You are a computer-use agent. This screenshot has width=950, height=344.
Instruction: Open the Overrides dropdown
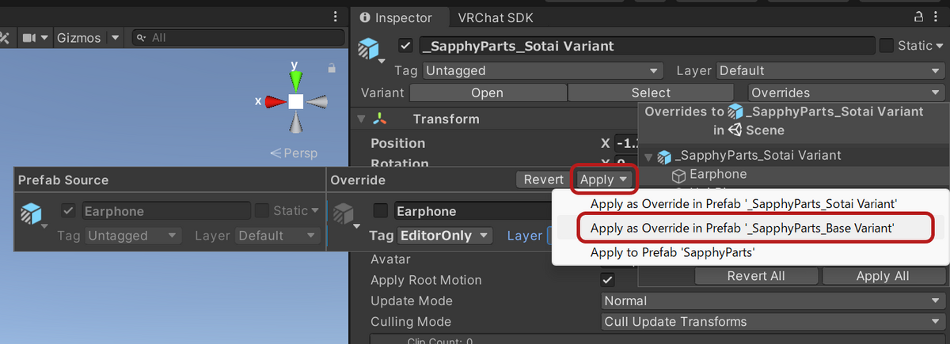pos(845,93)
